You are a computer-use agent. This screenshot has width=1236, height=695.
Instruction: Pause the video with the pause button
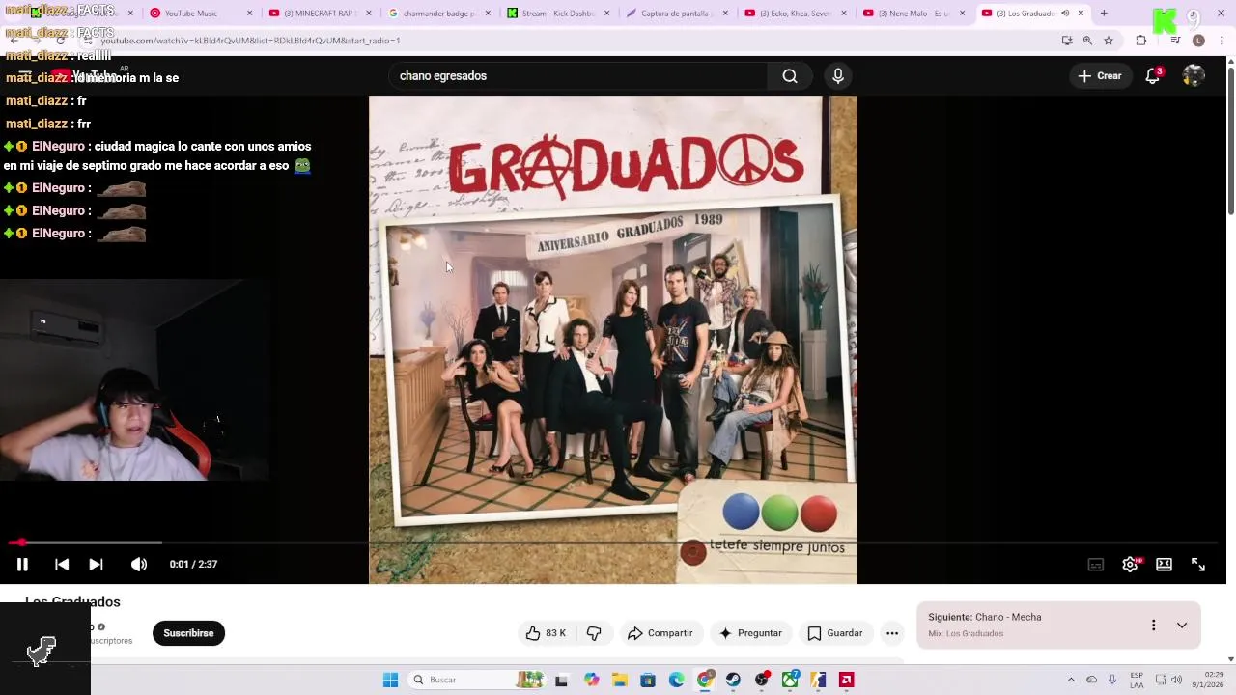[x=22, y=565]
